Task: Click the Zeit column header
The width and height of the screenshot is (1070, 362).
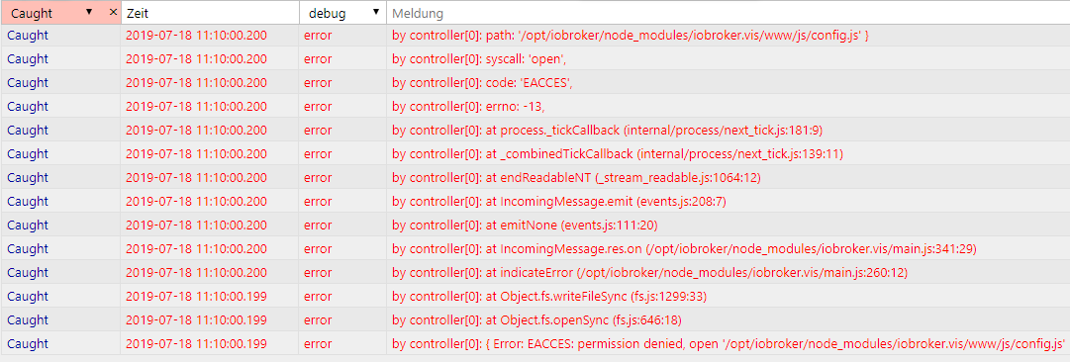Action: click(210, 12)
